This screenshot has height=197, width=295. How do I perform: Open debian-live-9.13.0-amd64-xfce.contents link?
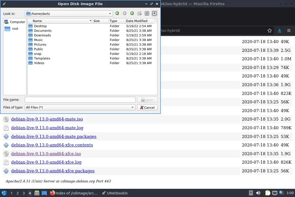point(52,145)
